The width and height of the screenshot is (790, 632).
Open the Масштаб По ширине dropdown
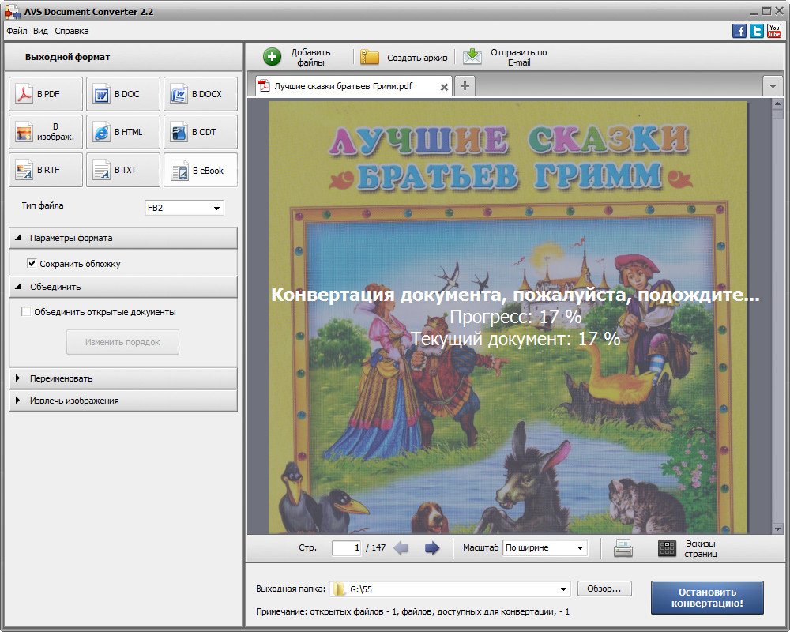tap(545, 547)
